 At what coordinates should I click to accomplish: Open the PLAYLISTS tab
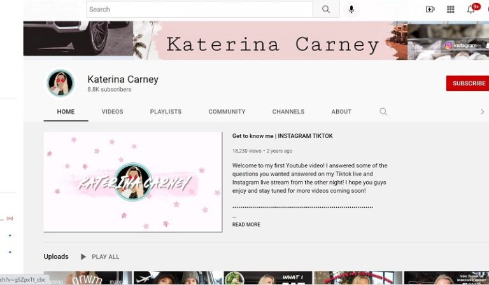pyautogui.click(x=166, y=111)
